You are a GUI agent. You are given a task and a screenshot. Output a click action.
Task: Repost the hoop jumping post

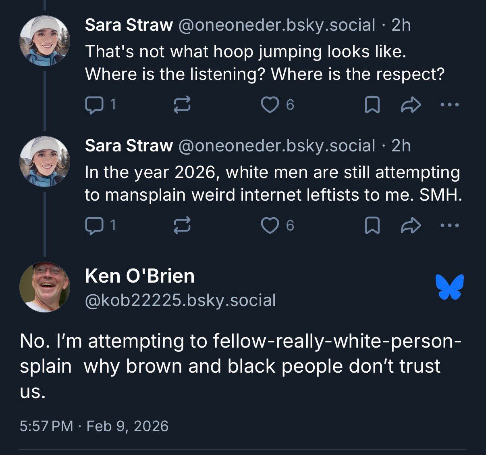(x=182, y=105)
